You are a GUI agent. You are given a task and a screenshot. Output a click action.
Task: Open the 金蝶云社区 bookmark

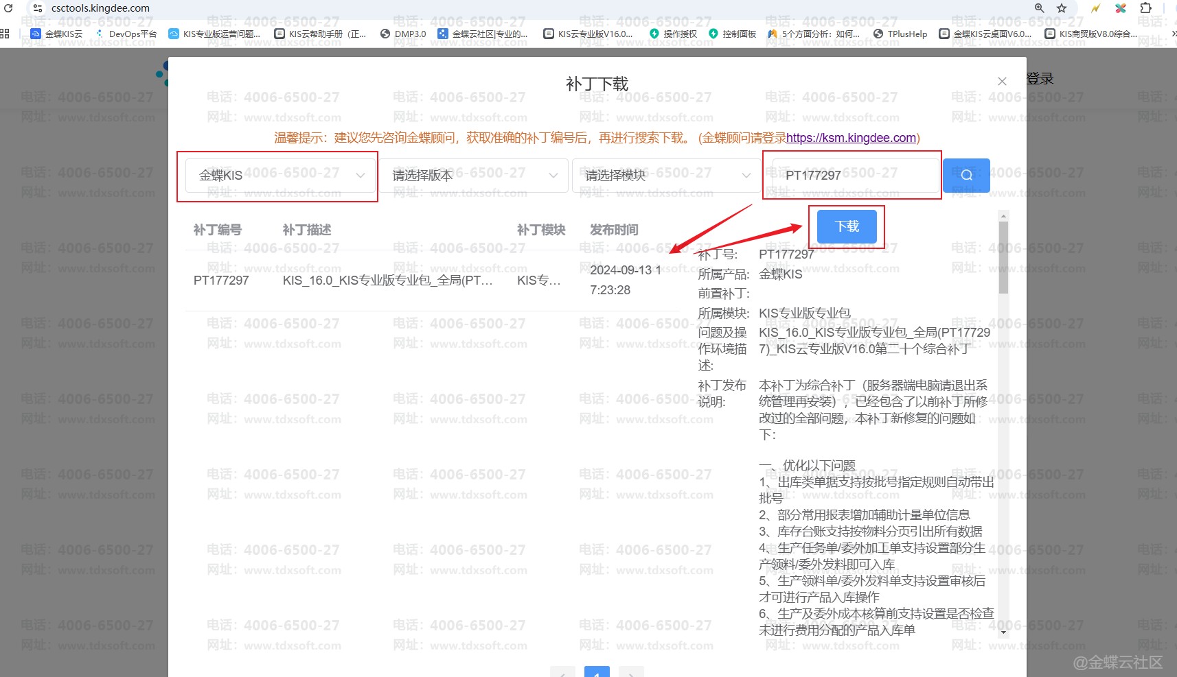(483, 34)
